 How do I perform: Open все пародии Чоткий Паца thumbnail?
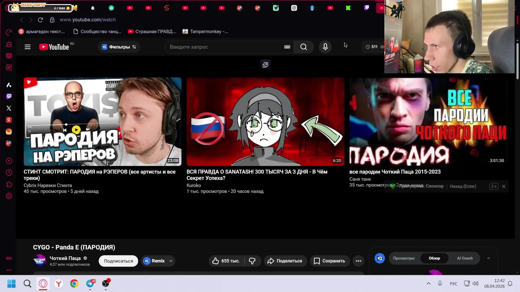[428, 122]
